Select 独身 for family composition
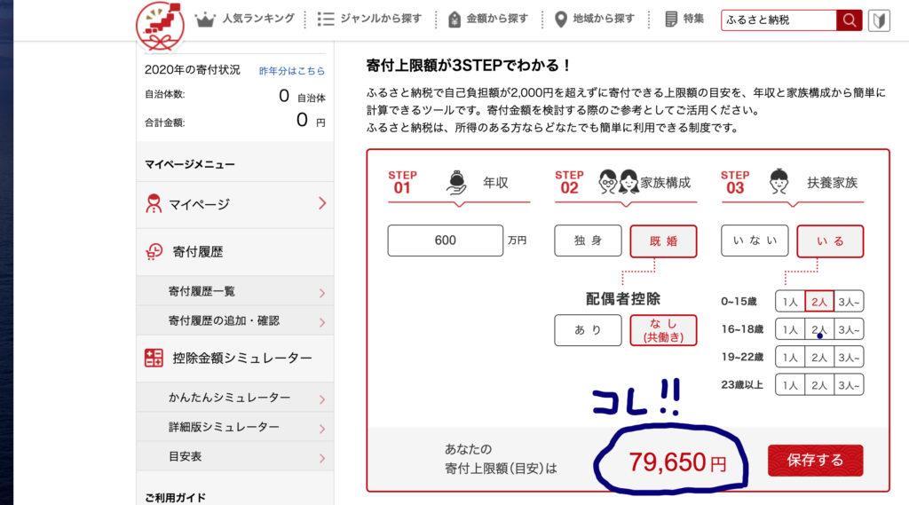The height and width of the screenshot is (505, 909). pyautogui.click(x=588, y=241)
